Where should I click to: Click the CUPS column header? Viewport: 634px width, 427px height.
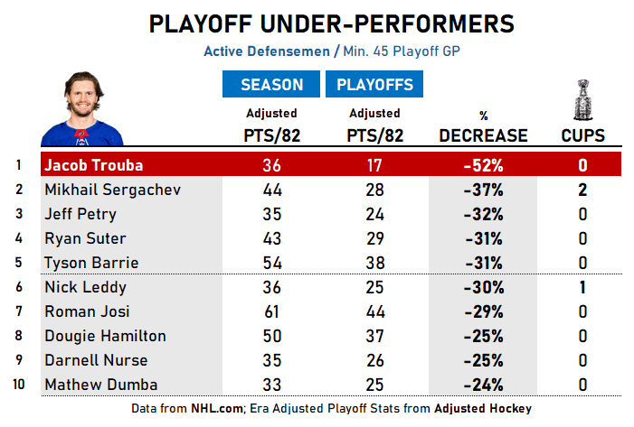(x=582, y=135)
